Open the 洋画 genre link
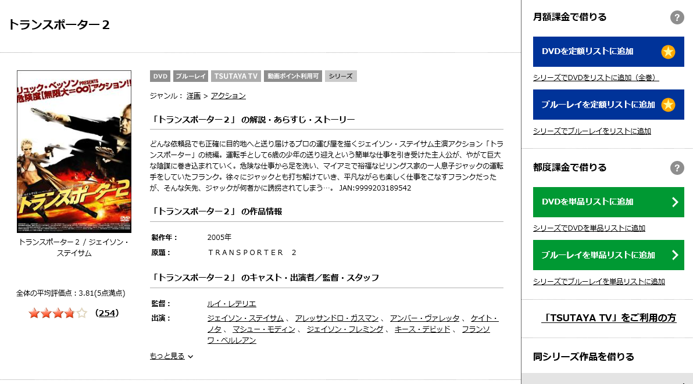Image resolution: width=693 pixels, height=384 pixels. [194, 96]
